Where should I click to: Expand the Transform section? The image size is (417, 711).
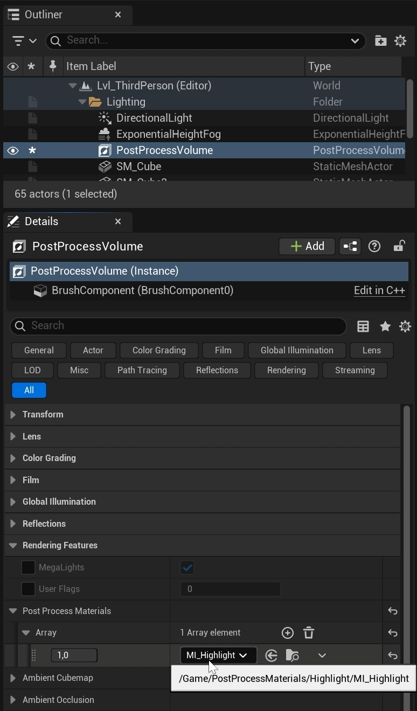pyautogui.click(x=13, y=414)
